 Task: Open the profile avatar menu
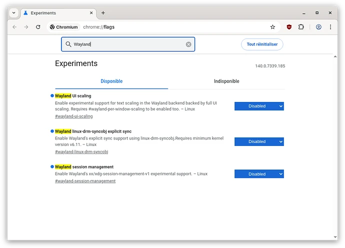[318, 27]
